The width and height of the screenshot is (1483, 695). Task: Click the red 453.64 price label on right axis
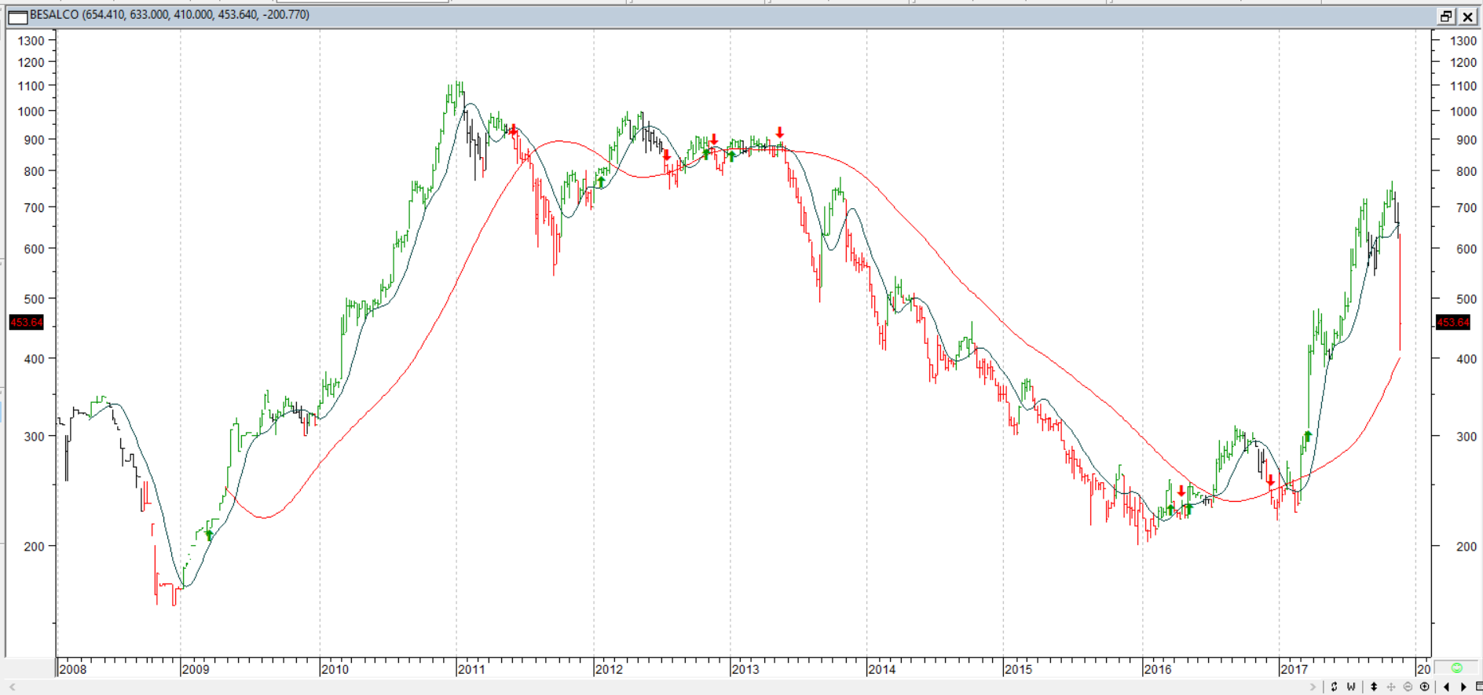click(x=1452, y=323)
